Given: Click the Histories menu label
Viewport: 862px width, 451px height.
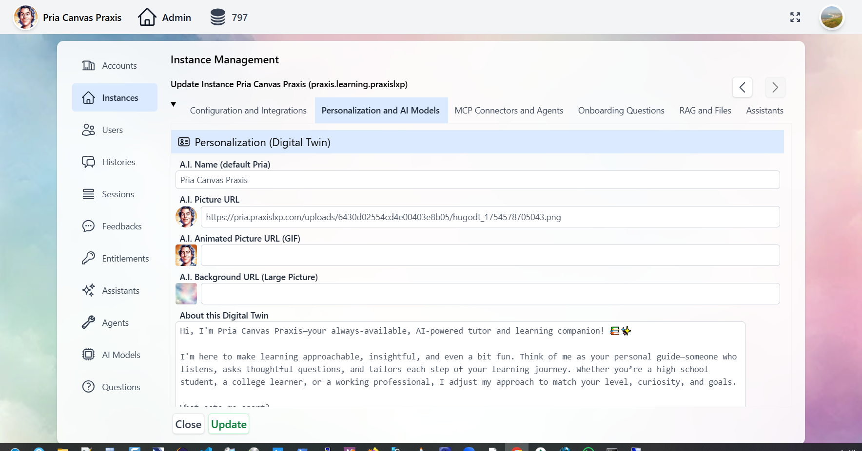Looking at the screenshot, I should 118,162.
